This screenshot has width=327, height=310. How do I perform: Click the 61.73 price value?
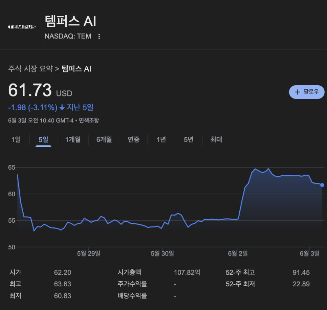(30, 90)
